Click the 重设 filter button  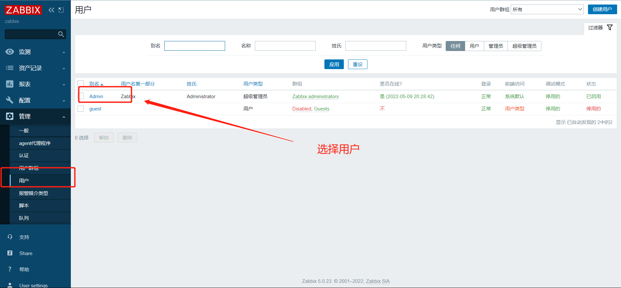tap(358, 64)
